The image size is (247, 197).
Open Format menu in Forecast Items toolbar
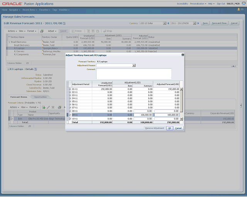[34, 107]
